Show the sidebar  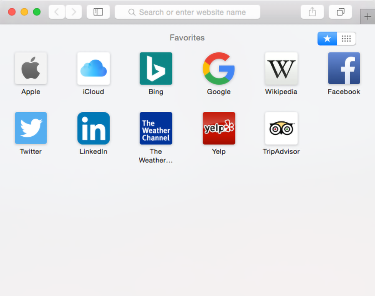click(98, 12)
